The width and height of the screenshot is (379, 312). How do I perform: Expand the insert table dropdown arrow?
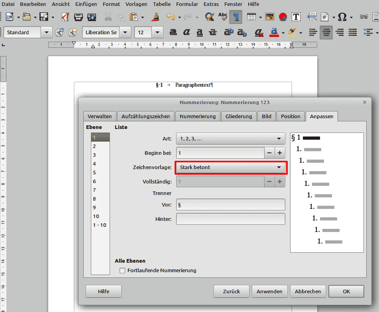[x=260, y=17]
